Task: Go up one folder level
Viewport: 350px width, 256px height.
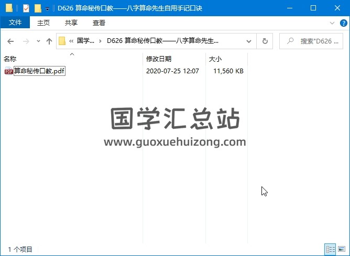Action: pos(49,41)
